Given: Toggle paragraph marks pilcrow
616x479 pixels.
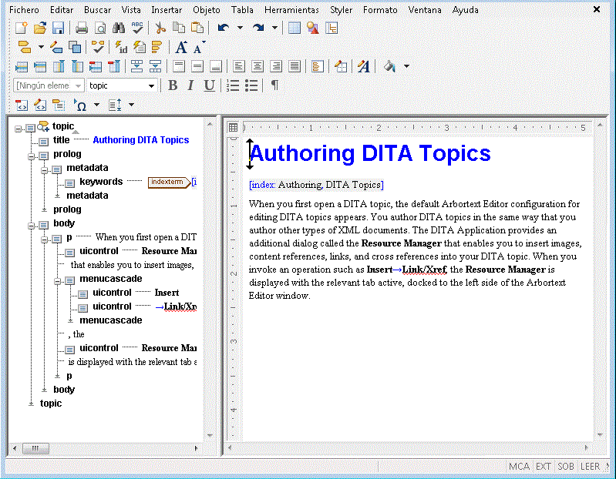Looking at the screenshot, I should tap(274, 85).
